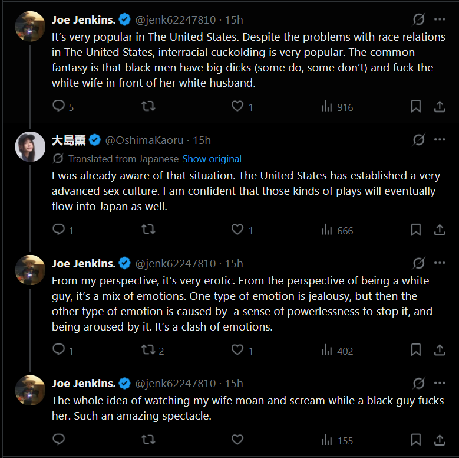
Task: Open the more options menu on the OshimaKaoru tweet
Action: coord(440,140)
